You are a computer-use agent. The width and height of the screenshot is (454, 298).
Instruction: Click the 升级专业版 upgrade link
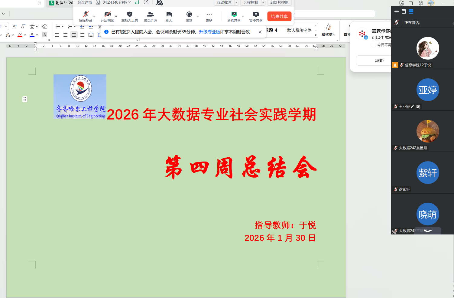click(x=209, y=32)
